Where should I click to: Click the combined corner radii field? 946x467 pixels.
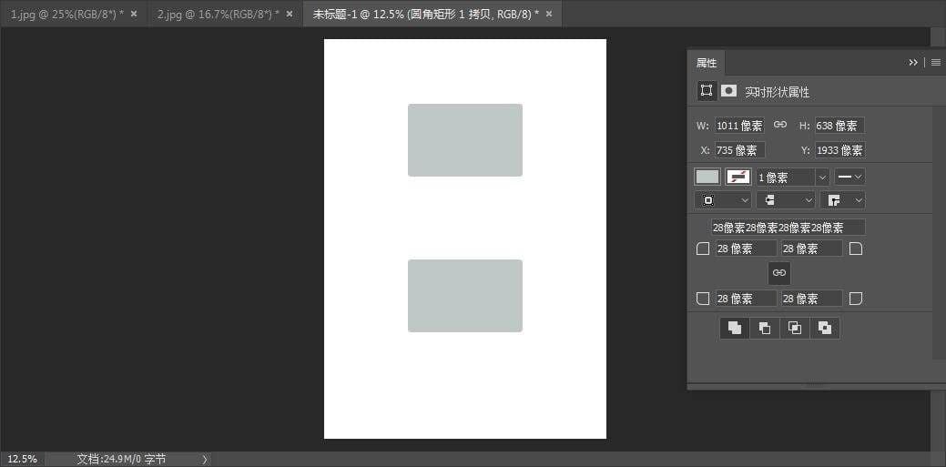click(x=788, y=228)
